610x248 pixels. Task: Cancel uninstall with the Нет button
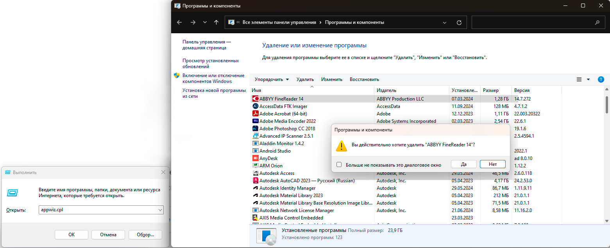493,164
